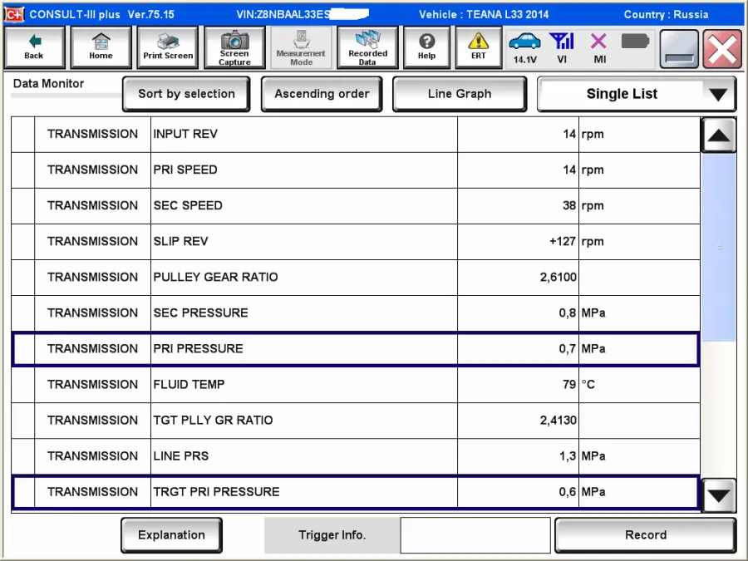Toggle selection box of INPUT REV row

pos(23,135)
